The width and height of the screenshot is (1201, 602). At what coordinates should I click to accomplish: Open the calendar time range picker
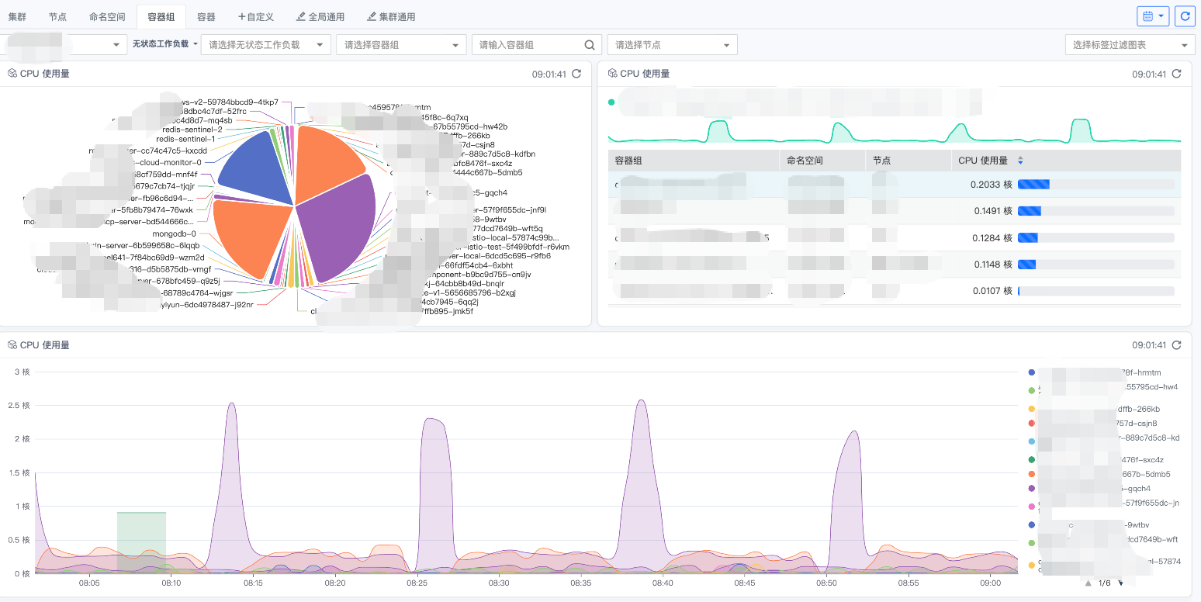(1153, 16)
